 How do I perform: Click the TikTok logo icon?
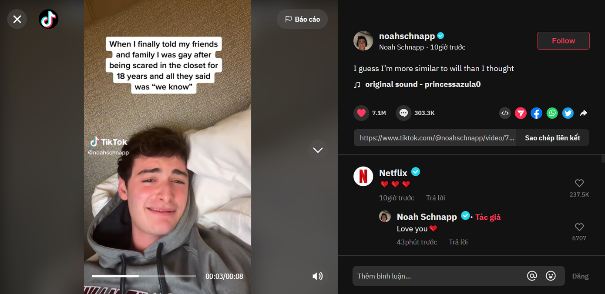[x=48, y=19]
